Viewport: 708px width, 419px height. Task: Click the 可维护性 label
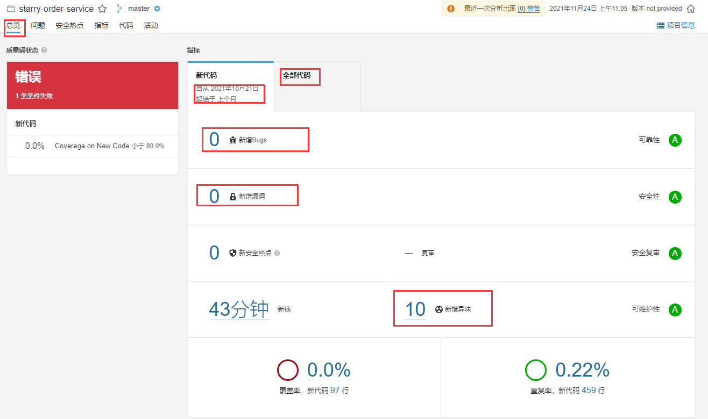coord(646,309)
